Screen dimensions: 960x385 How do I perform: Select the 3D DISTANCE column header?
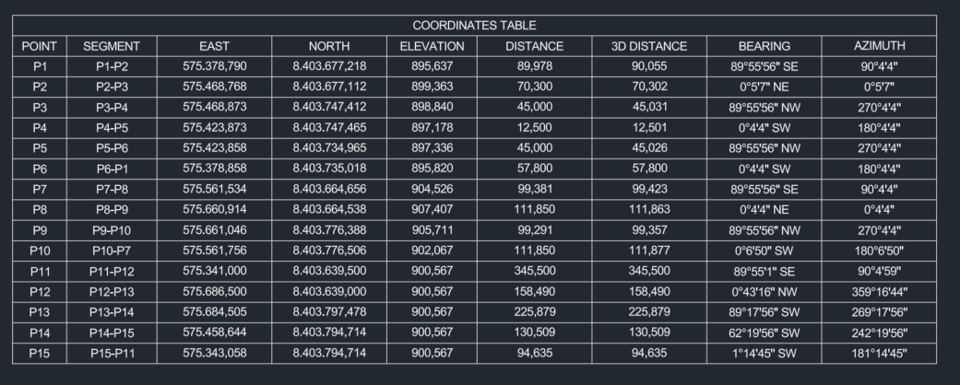coord(649,45)
